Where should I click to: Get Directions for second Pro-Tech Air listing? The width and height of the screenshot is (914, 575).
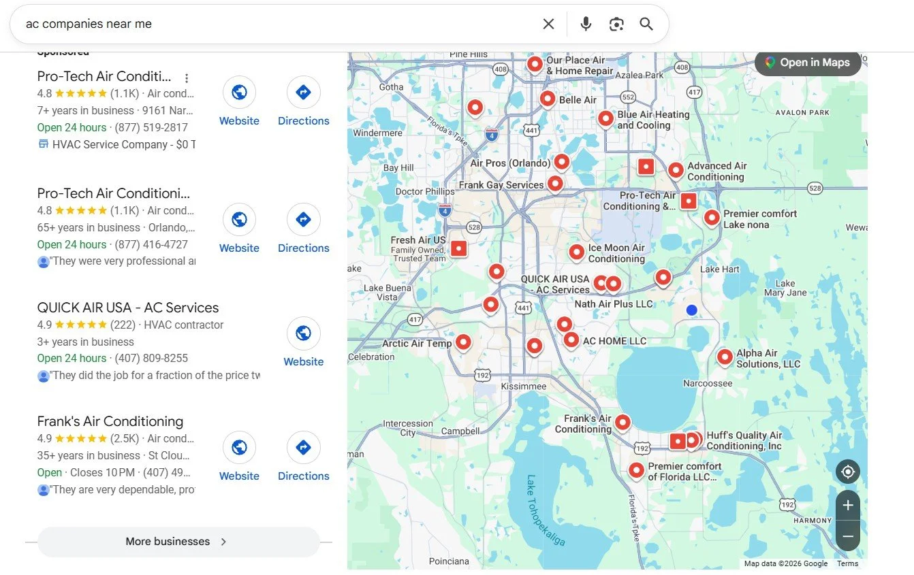click(x=304, y=229)
